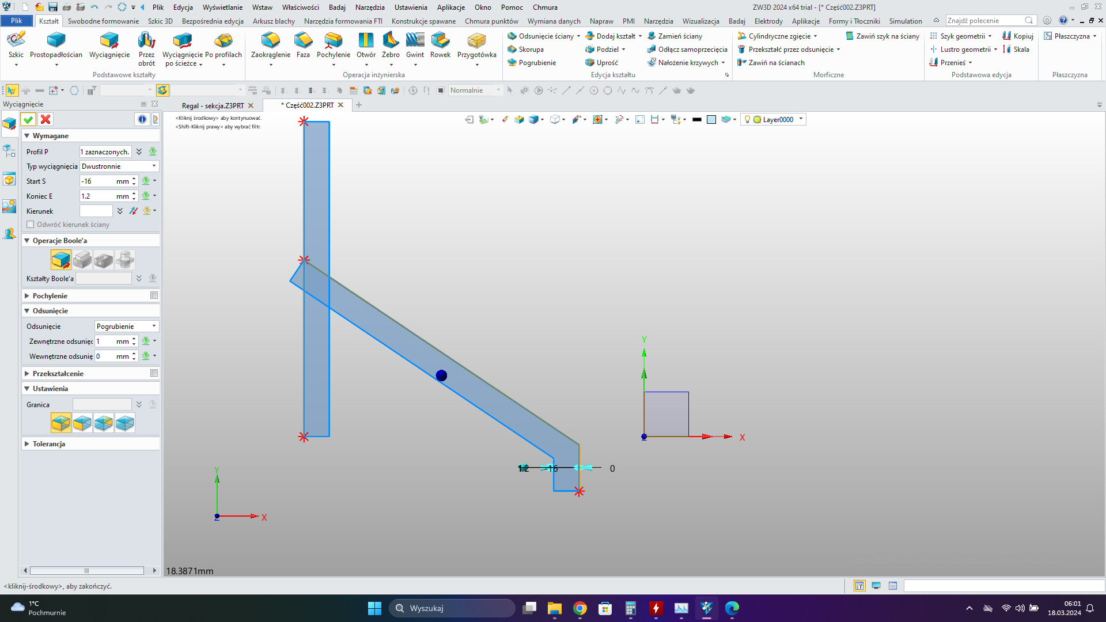Select the Żebro rib tool
The width and height of the screenshot is (1106, 622).
391,45
